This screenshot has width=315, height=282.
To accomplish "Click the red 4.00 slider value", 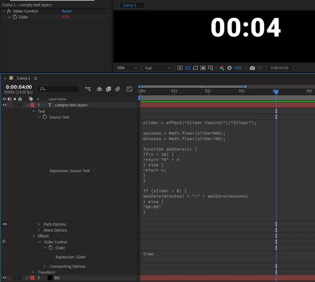I will [x=65, y=17].
